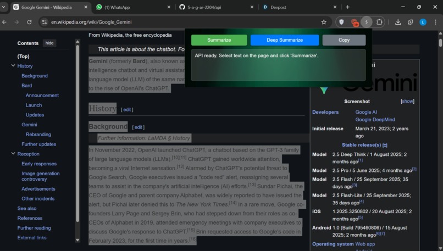443x251 pixels.
Task: Open Image generation controversy in Contents
Action: coord(41,176)
